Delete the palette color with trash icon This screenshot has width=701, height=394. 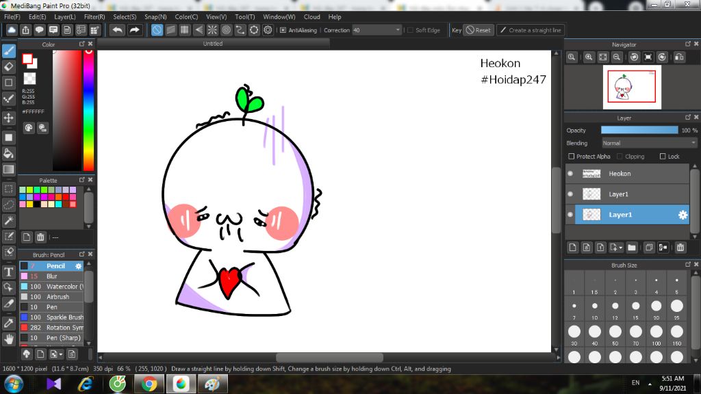point(40,237)
